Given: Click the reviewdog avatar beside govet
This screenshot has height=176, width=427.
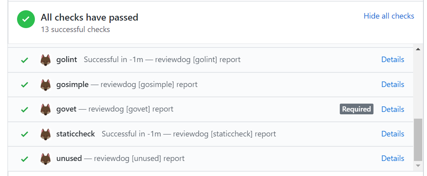Looking at the screenshot, I should (46, 110).
